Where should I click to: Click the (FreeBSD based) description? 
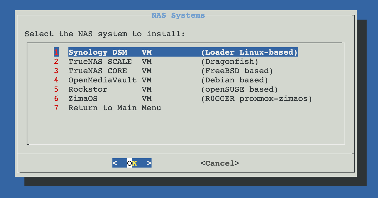tap(237, 71)
